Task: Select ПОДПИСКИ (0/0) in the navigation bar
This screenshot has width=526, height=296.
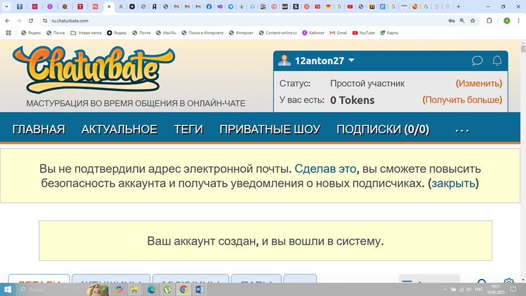Action: [x=383, y=130]
